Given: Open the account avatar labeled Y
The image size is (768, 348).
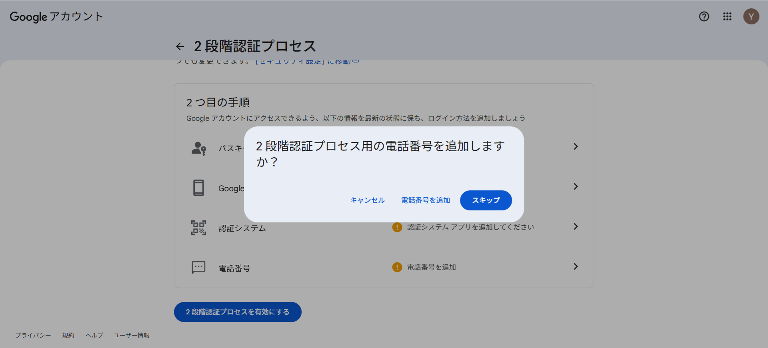Looking at the screenshot, I should [751, 16].
